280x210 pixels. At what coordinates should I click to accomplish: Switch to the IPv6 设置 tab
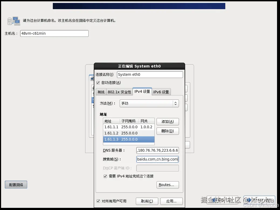pyautogui.click(x=161, y=92)
